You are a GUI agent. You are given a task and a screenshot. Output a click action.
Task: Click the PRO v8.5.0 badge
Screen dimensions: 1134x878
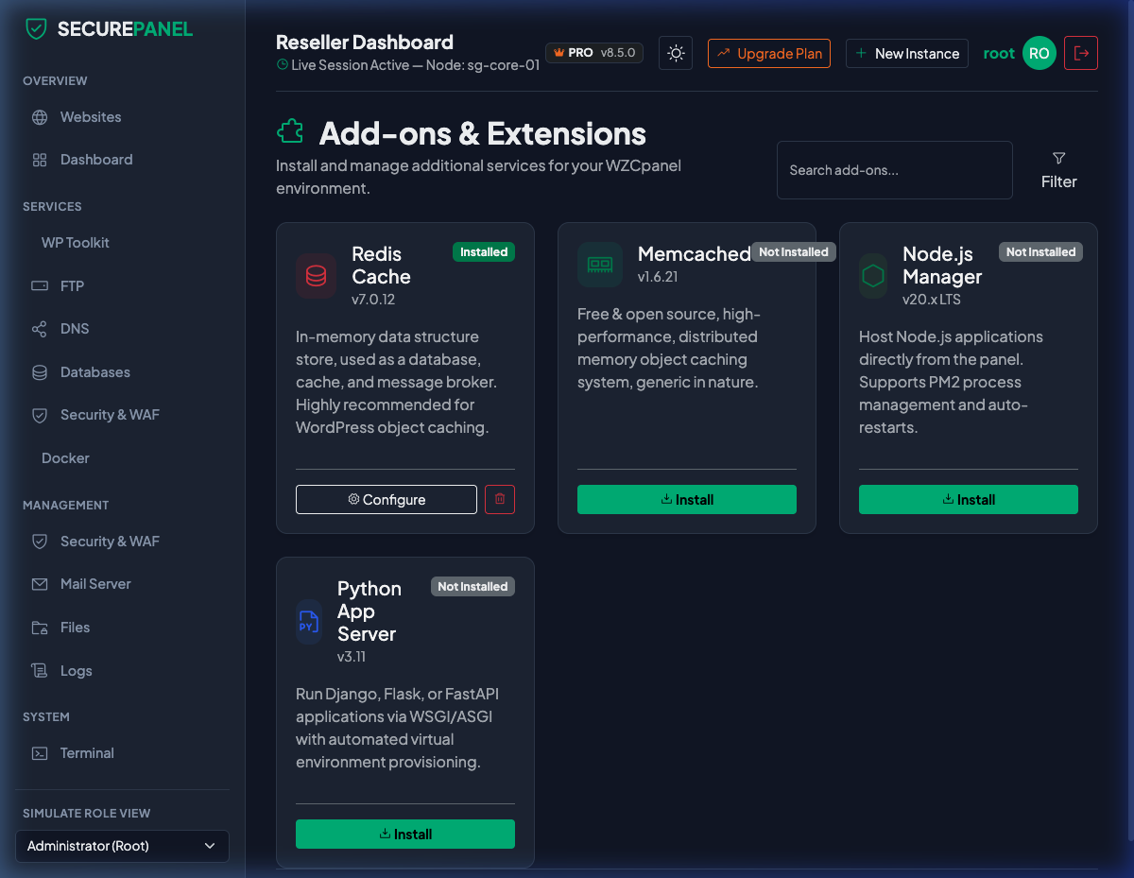(x=594, y=53)
